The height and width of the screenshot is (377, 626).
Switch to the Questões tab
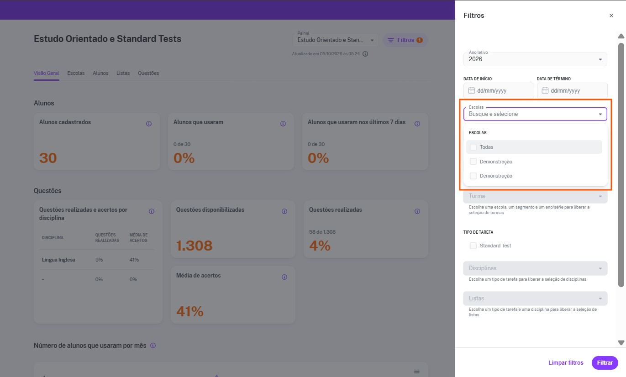point(148,73)
